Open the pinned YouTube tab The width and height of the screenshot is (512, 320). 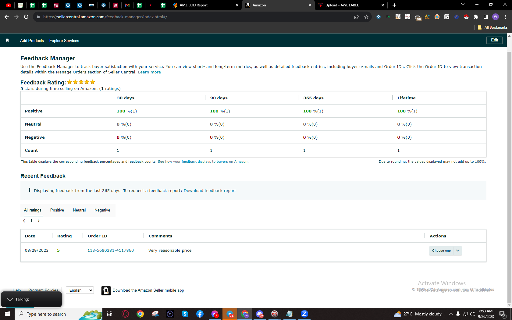9,5
